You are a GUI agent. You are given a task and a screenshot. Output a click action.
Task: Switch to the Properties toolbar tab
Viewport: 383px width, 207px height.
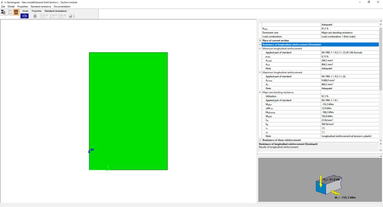pos(36,11)
